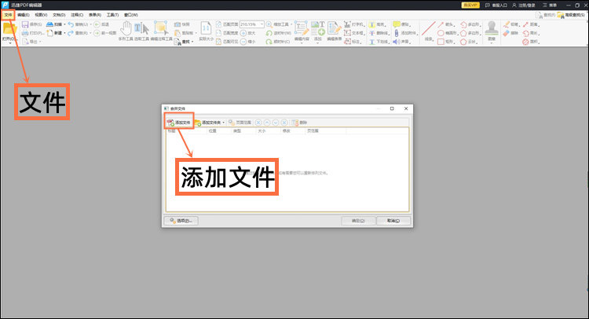
Task: Click the 购买VIP button
Action: pyautogui.click(x=468, y=5)
